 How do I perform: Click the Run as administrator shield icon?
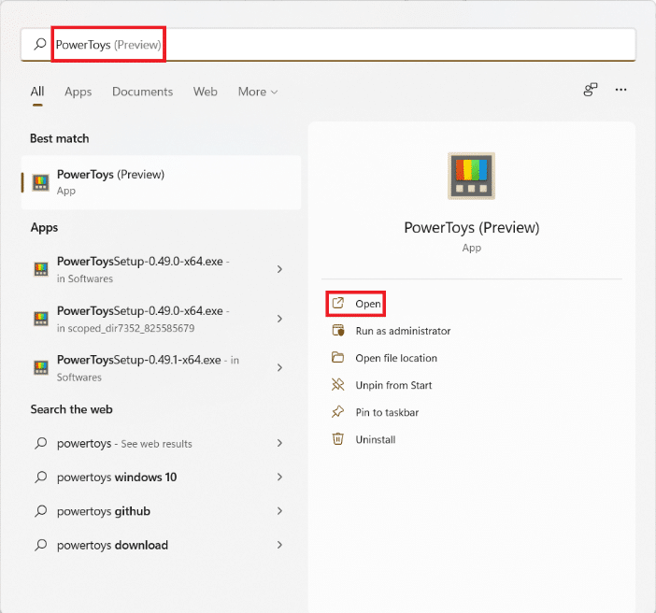[x=338, y=331]
